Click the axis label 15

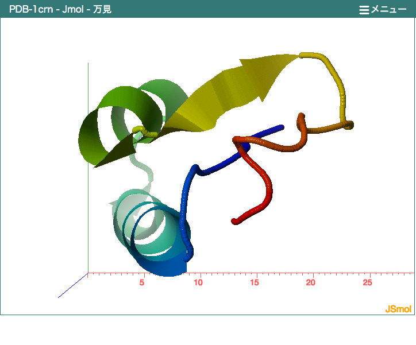pos(255,282)
